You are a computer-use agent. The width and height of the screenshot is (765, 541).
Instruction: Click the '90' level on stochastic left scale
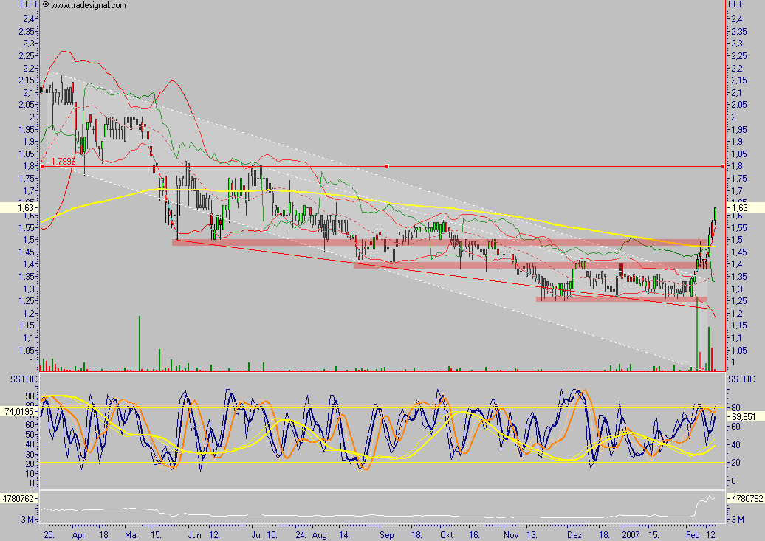pos(30,396)
